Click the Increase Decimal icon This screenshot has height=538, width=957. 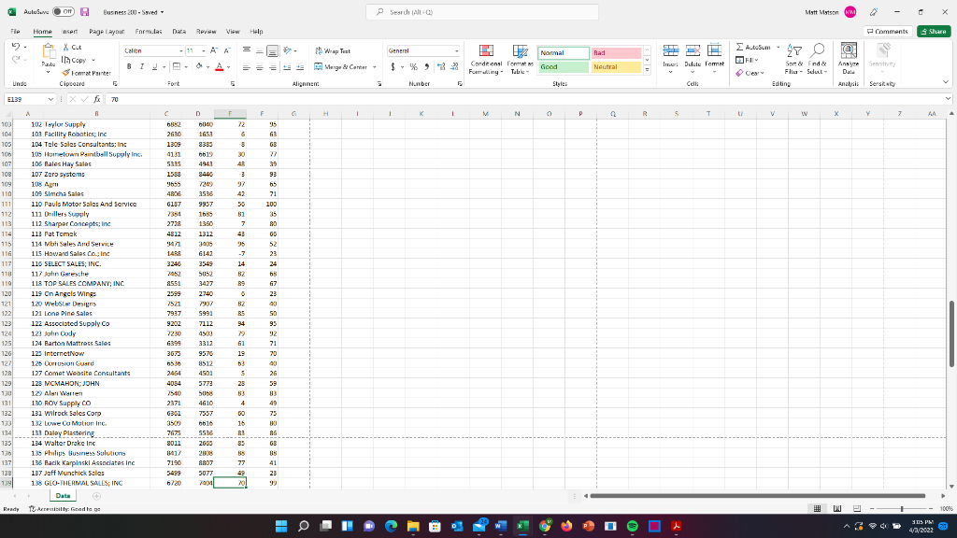tap(441, 67)
